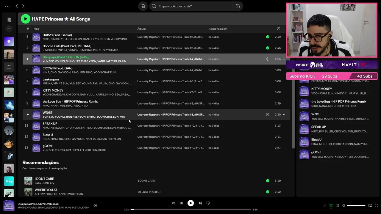Toggle repeat mode
This screenshot has width=381, height=214.
[208, 203]
